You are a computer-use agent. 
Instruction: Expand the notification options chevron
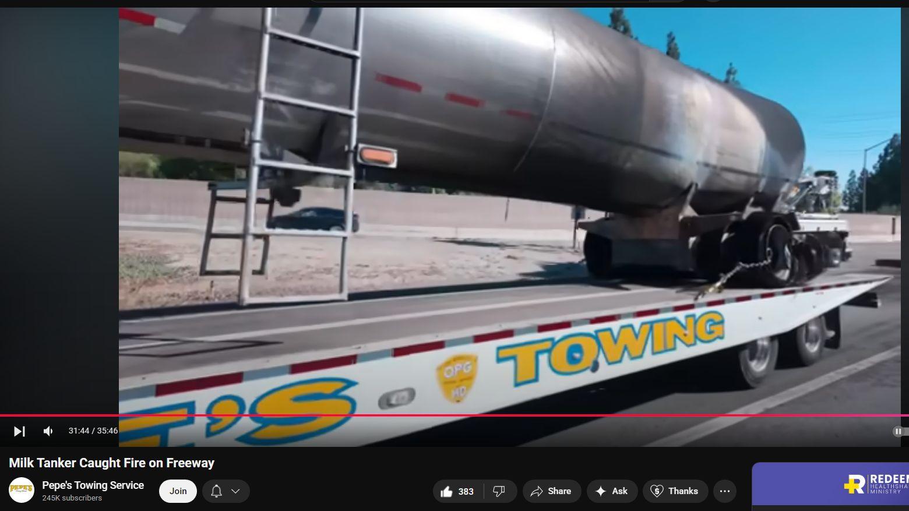(236, 491)
